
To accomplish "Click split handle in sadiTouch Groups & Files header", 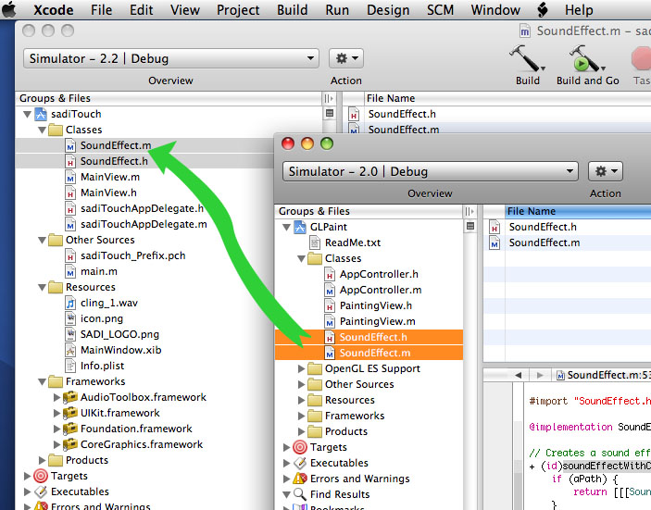I will point(329,98).
